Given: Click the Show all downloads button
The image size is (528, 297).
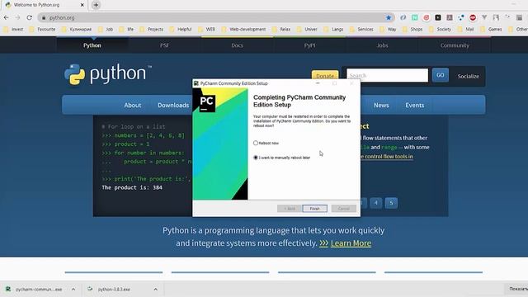Looking at the screenshot, I should pos(517,289).
